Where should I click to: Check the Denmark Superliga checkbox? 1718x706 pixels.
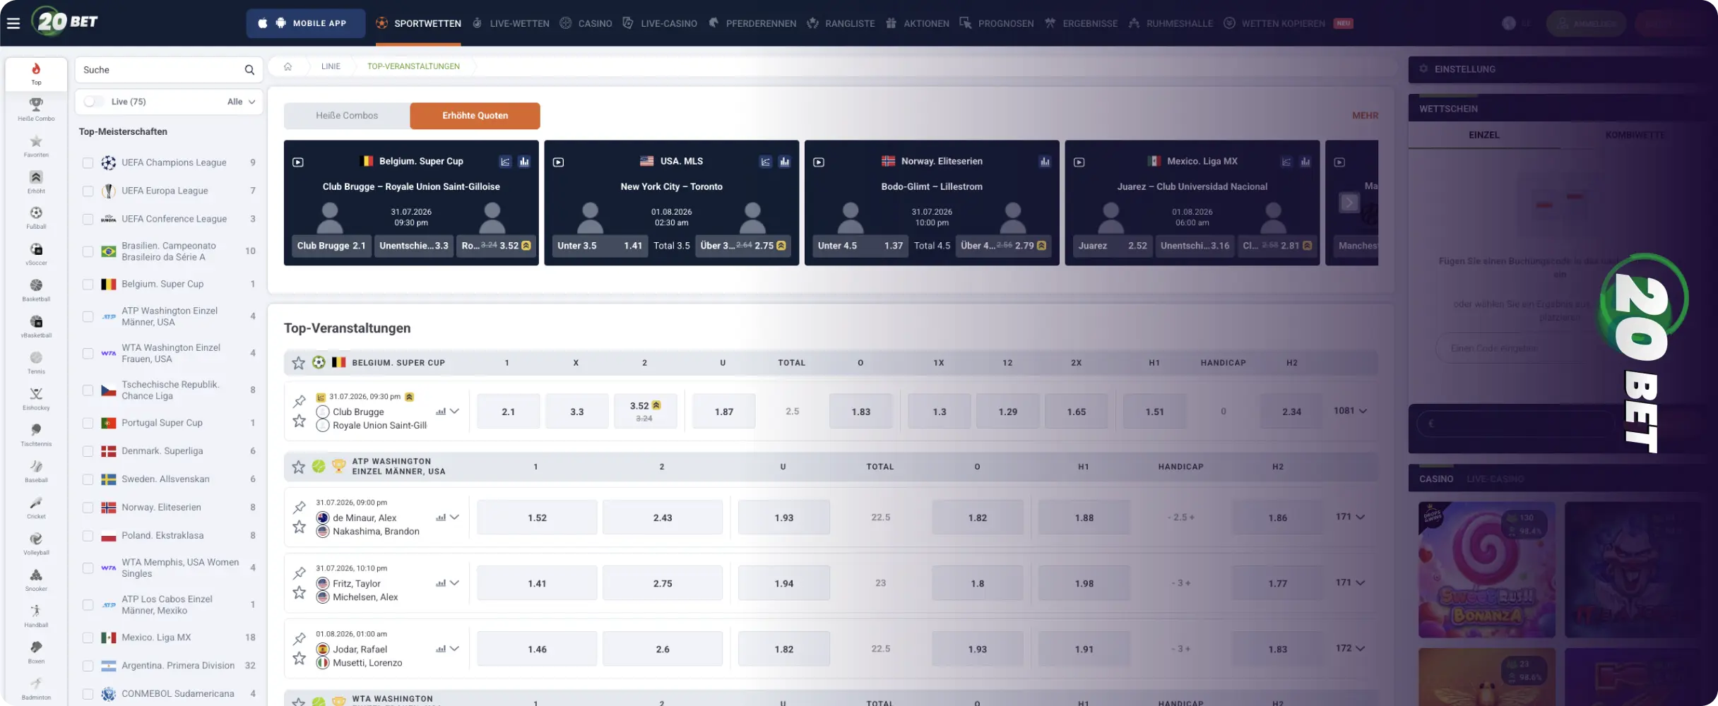pos(88,451)
